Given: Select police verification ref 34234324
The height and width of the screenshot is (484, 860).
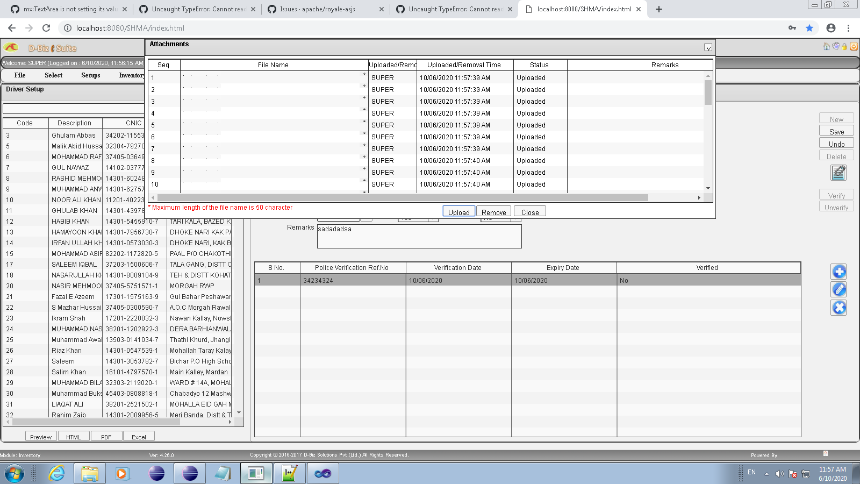Looking at the screenshot, I should coord(528,280).
